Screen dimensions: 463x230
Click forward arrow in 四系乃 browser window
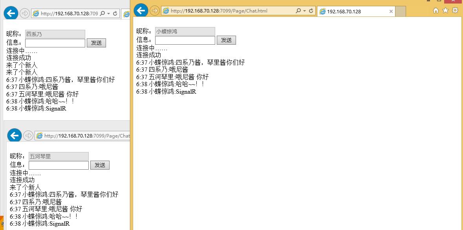24,14
